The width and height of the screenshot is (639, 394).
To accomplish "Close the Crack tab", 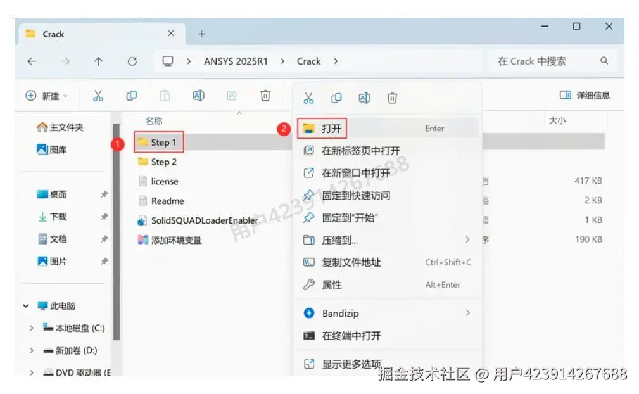I will [x=171, y=34].
